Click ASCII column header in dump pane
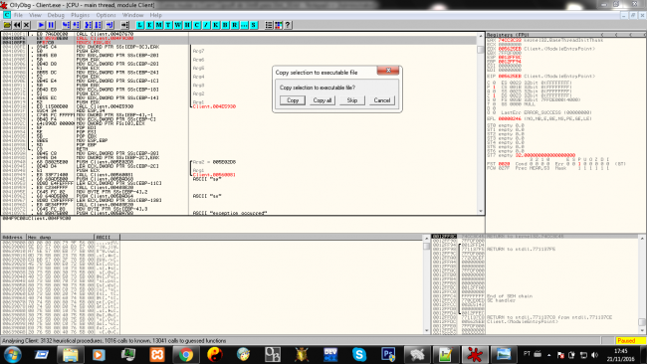The width and height of the screenshot is (647, 364). 107,237
